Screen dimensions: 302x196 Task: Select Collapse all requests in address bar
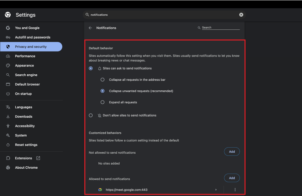(x=103, y=80)
